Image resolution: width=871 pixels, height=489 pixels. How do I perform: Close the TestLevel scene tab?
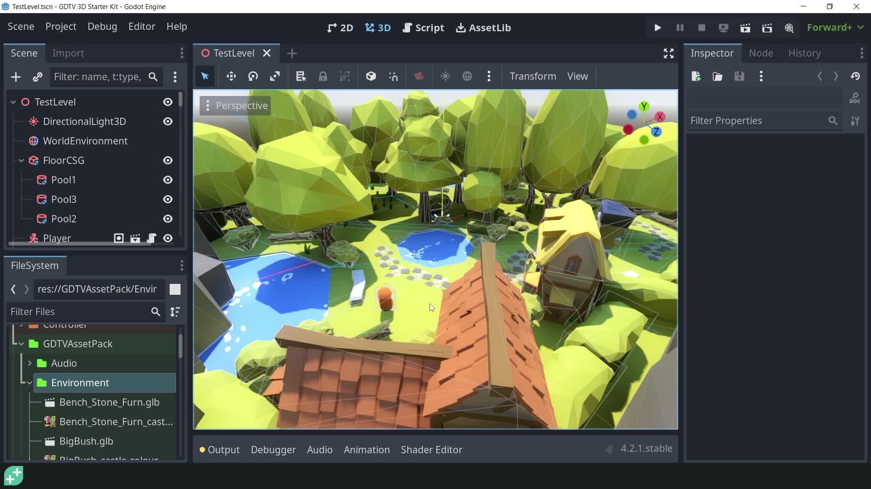pos(267,53)
